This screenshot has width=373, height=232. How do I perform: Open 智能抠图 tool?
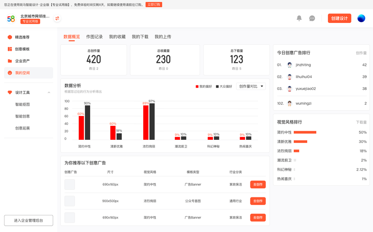tap(23, 104)
